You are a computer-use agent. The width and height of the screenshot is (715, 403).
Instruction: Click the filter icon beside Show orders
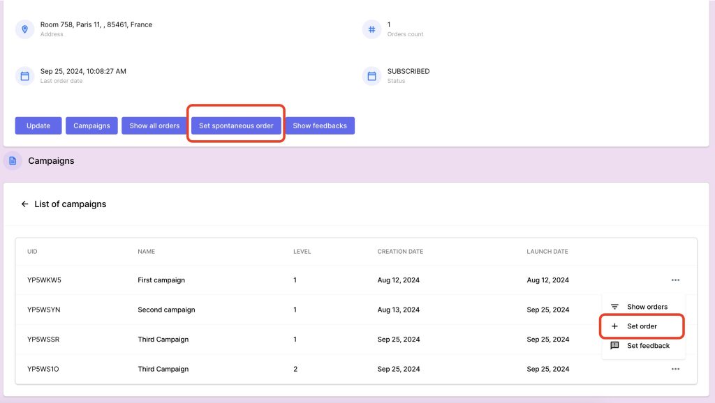[x=614, y=307]
